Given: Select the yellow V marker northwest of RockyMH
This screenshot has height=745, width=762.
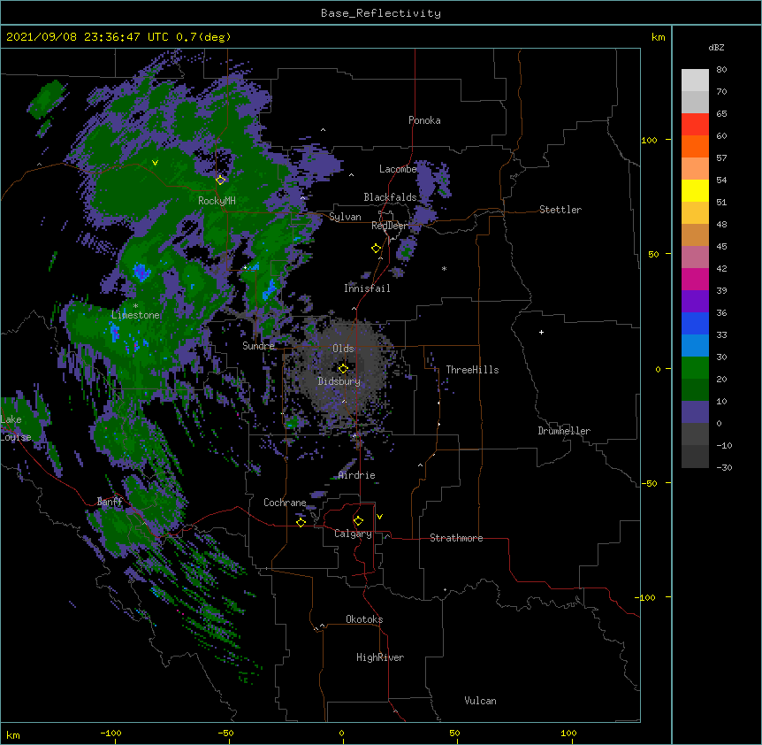Looking at the screenshot, I should click(155, 163).
